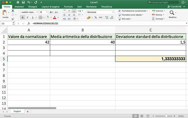The width and height of the screenshot is (188, 118).
Task: Activate the format painter brush
Action: click(13, 19)
